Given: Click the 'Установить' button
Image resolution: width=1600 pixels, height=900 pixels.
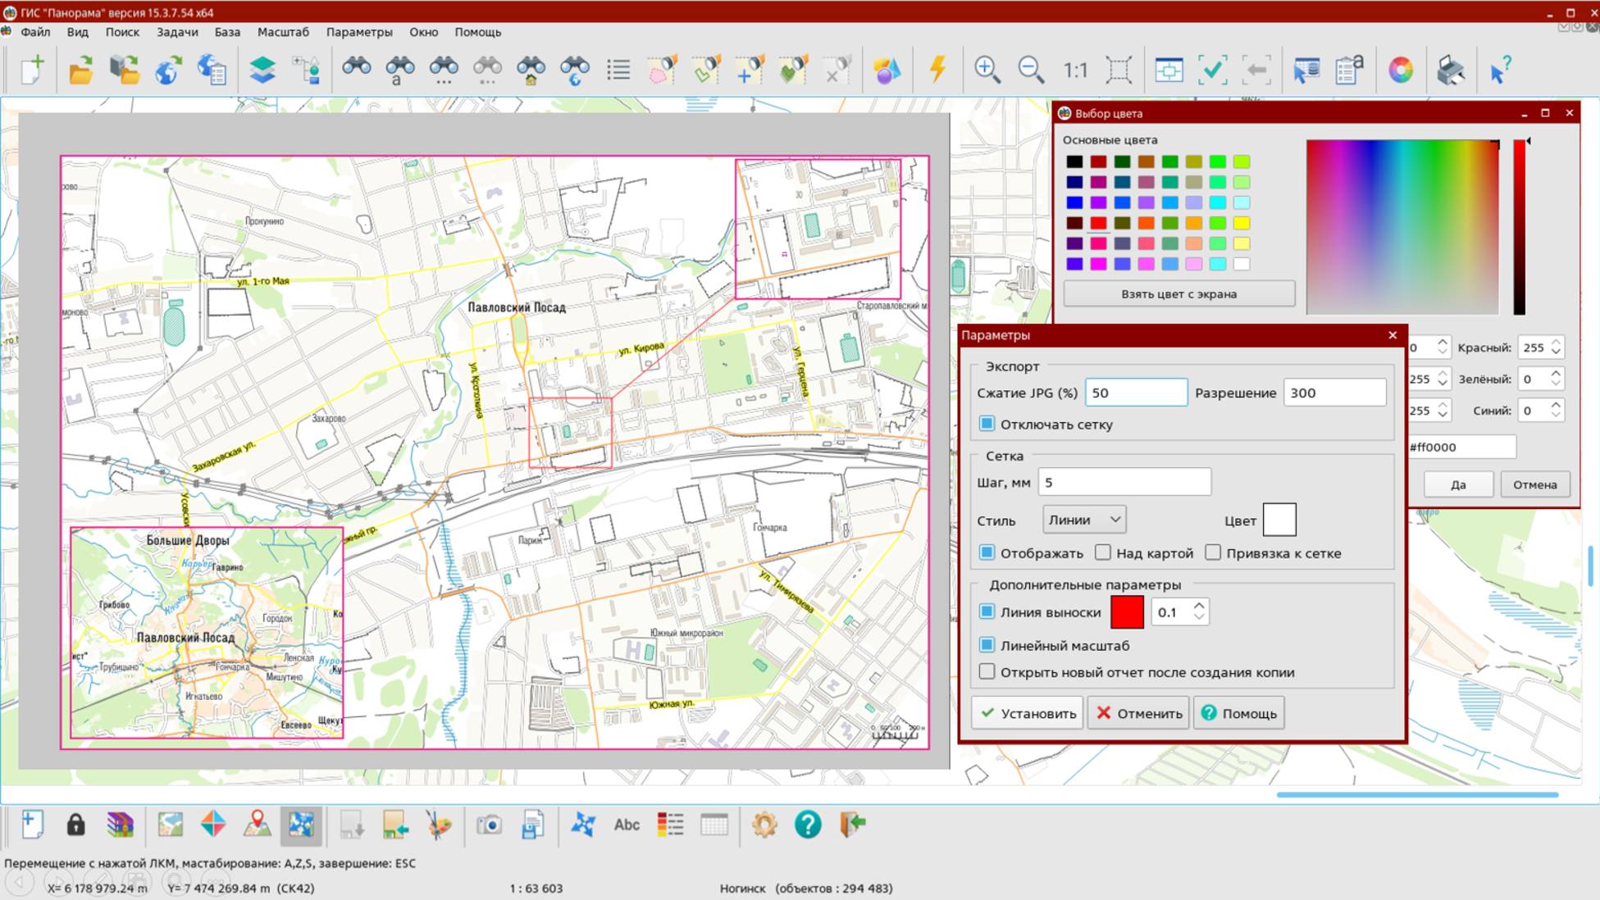Looking at the screenshot, I should tap(1028, 713).
